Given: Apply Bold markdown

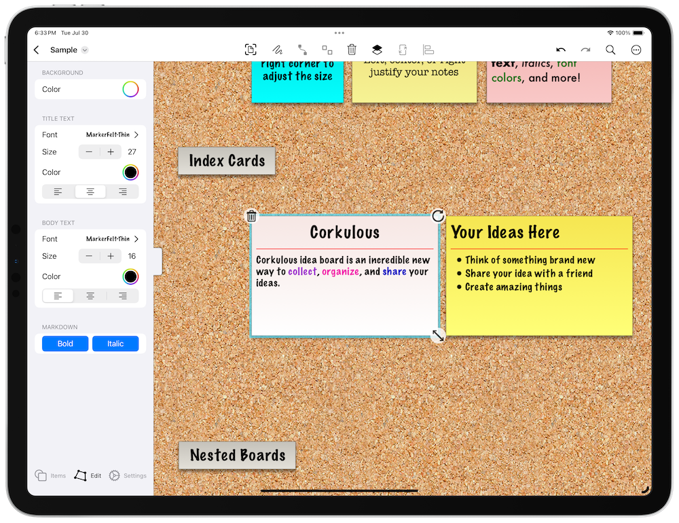Looking at the screenshot, I should coord(65,344).
